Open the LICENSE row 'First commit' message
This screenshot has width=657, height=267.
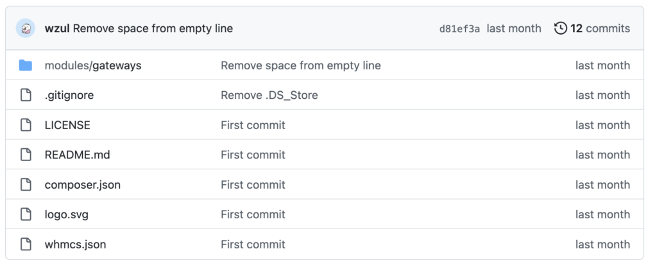(253, 125)
